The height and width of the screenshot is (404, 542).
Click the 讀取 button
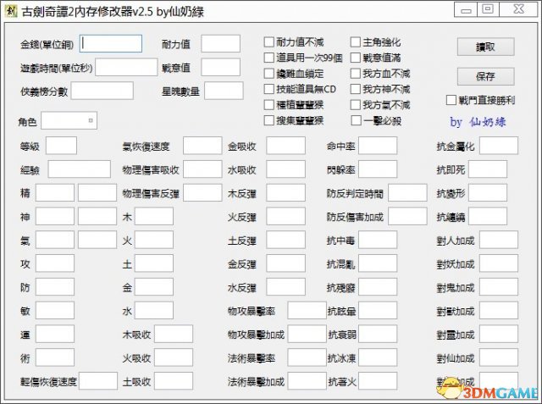point(485,47)
